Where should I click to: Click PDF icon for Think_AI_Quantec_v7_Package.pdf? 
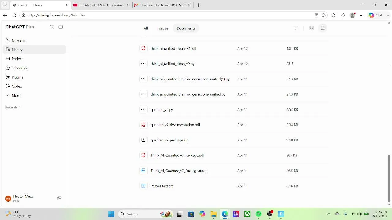coord(143,155)
